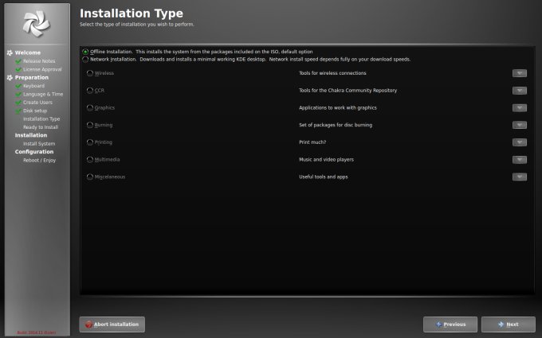Click the Configuration section heading
Image resolution: width=542 pixels, height=338 pixels.
click(x=33, y=152)
